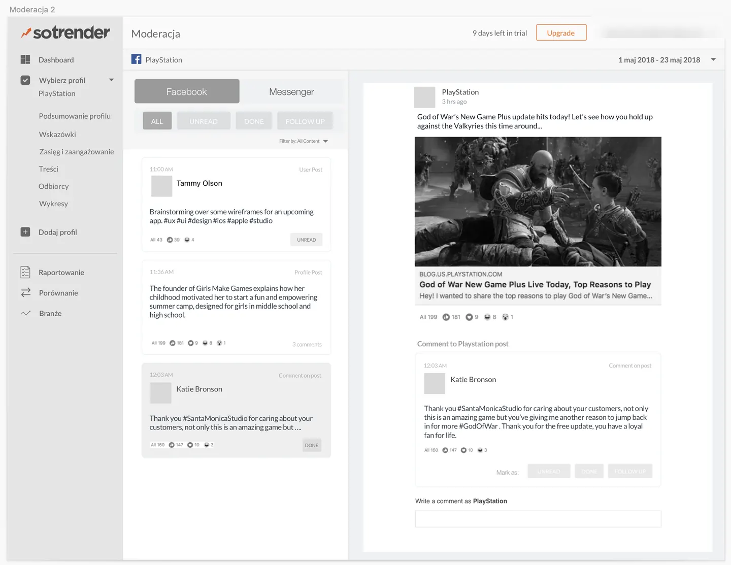Viewport: 731px width, 565px height.
Task: Click the Raportowanie checklist icon
Action: pyautogui.click(x=25, y=272)
